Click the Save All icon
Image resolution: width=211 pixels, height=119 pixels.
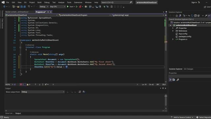pos(24,7)
